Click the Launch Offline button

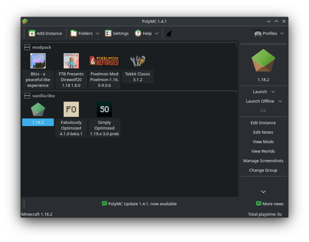point(260,101)
